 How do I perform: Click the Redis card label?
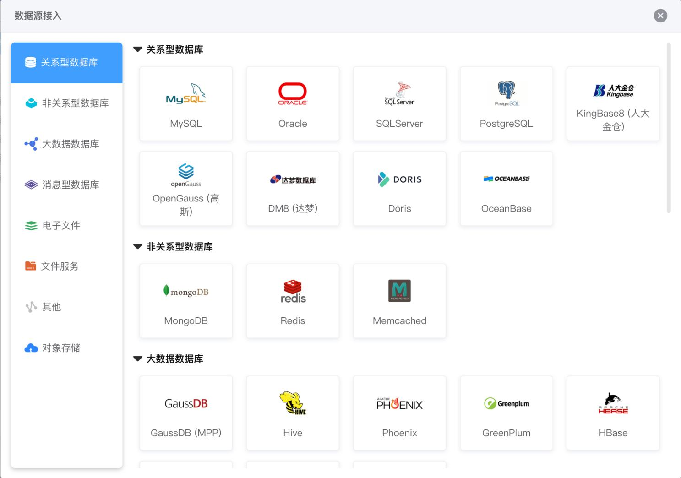tap(293, 321)
